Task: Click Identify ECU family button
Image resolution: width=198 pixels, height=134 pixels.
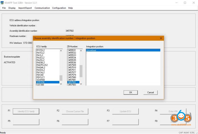Action: (x=26, y=111)
